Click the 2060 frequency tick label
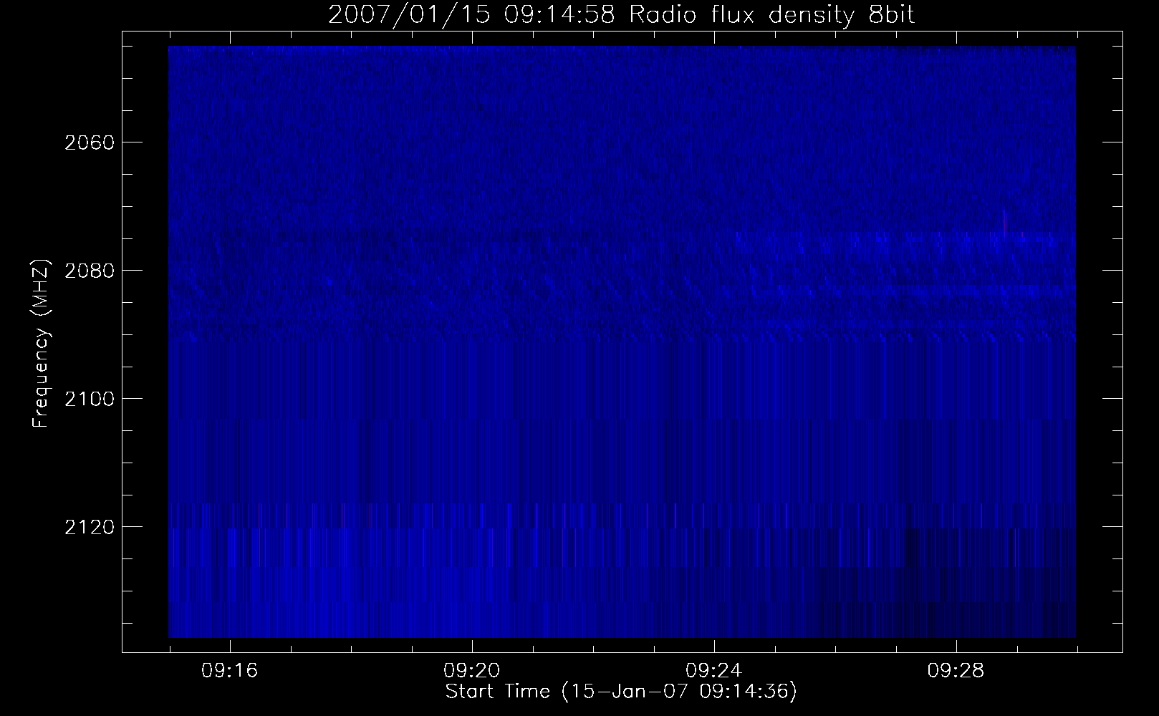The height and width of the screenshot is (716, 1159). tap(89, 142)
